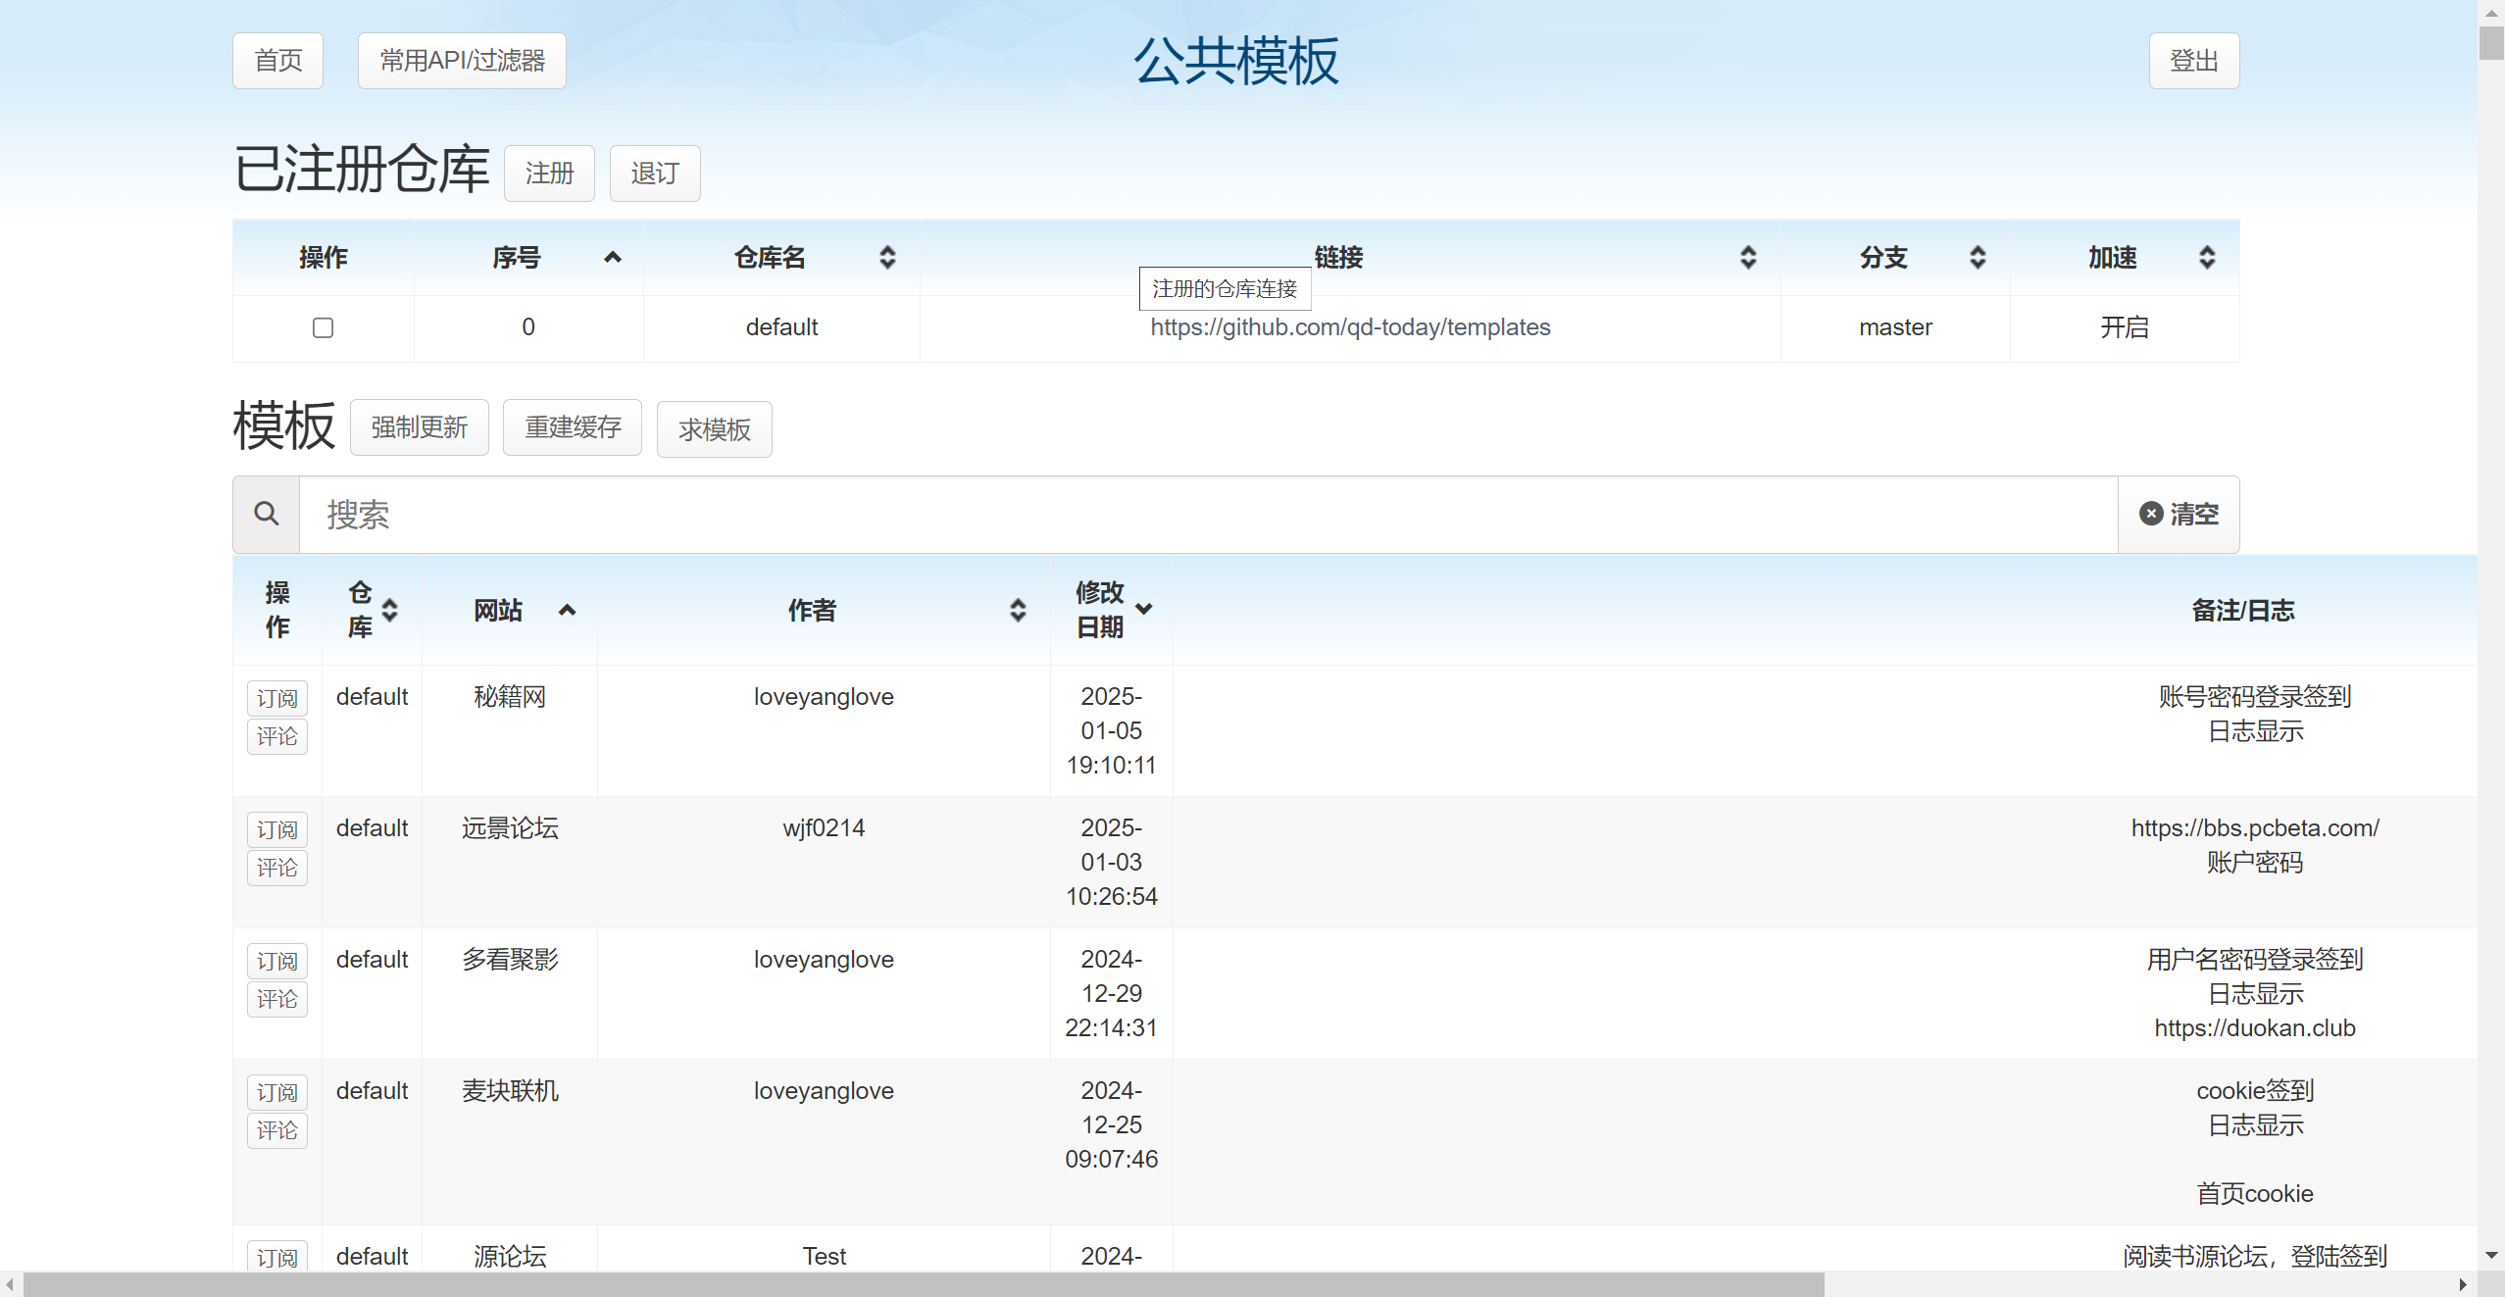This screenshot has height=1297, width=2505.
Task: Click the search magnifier icon
Action: pos(266,514)
